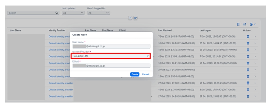Viewport: 271px width, 107px height.
Task: Delete the user updated 27 Oct 2023, 14:08:50
Action: [248, 70]
